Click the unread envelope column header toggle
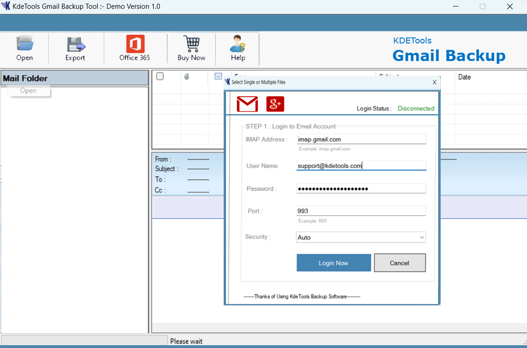 pos(218,76)
